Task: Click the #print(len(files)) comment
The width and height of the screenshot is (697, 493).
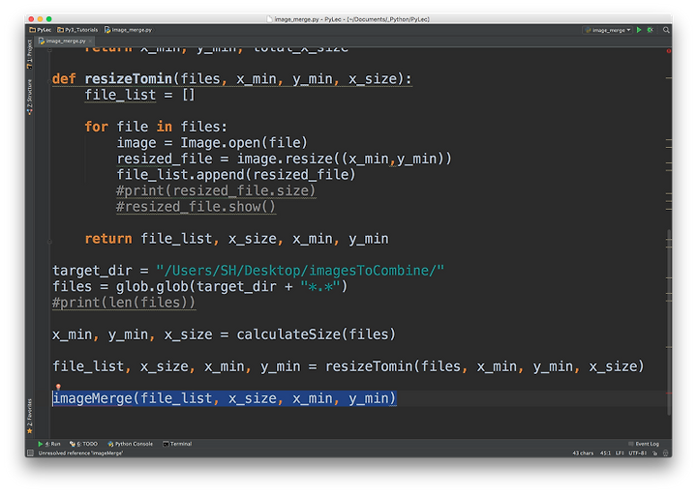Action: coord(124,303)
